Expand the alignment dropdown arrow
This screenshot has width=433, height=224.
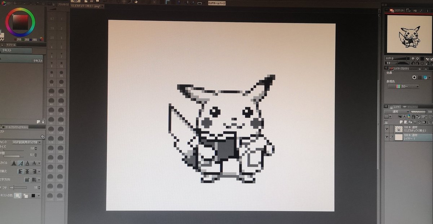[39, 171]
